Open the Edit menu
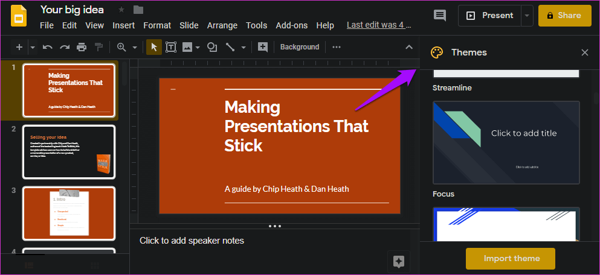 click(69, 25)
